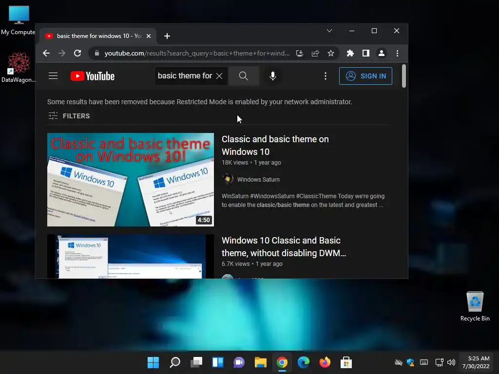Open YouTube settings three-dot menu
The image size is (499, 374).
coord(325,76)
